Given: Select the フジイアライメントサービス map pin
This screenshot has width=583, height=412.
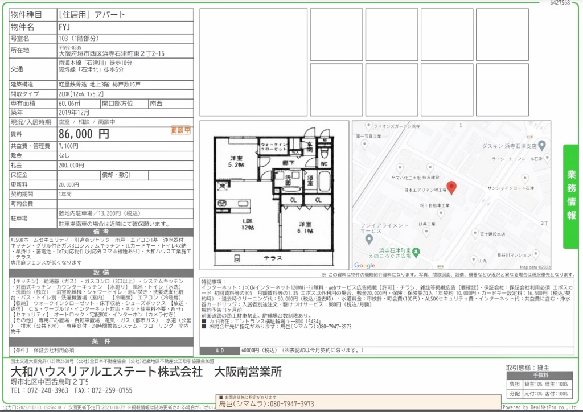Looking at the screenshot, I should [x=369, y=240].
